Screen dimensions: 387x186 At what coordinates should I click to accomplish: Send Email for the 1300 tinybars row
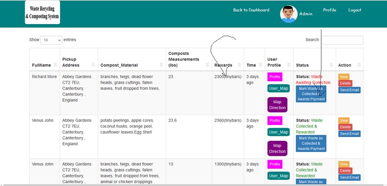[349, 177]
